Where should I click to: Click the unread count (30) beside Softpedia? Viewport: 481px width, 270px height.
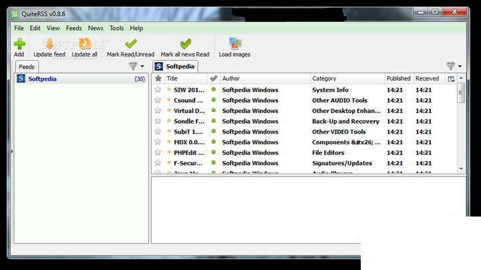click(x=140, y=79)
